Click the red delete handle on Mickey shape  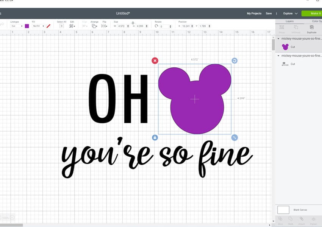click(x=155, y=61)
